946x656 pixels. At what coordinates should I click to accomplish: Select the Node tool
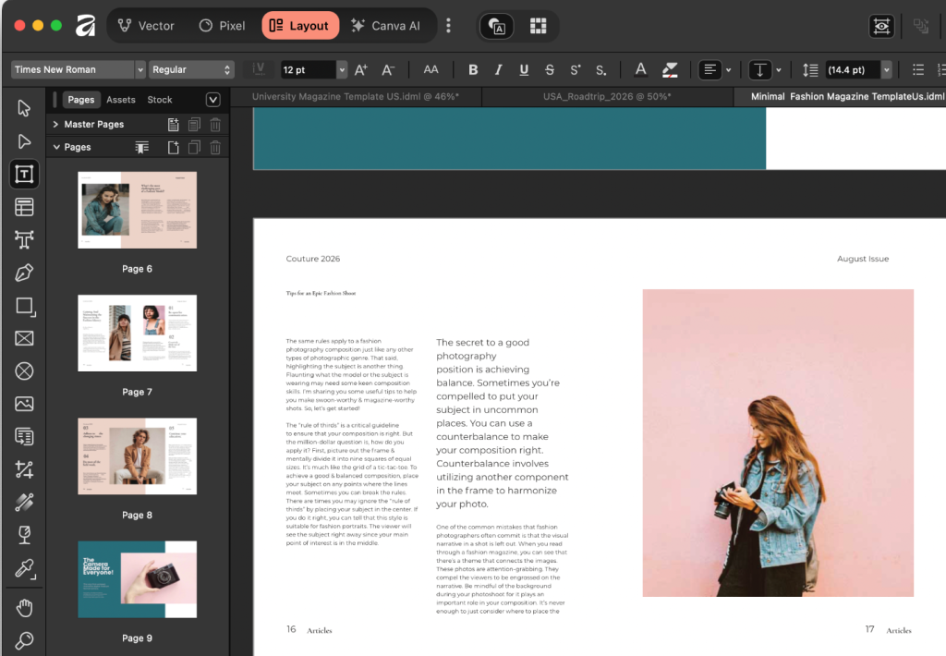pyautogui.click(x=24, y=141)
